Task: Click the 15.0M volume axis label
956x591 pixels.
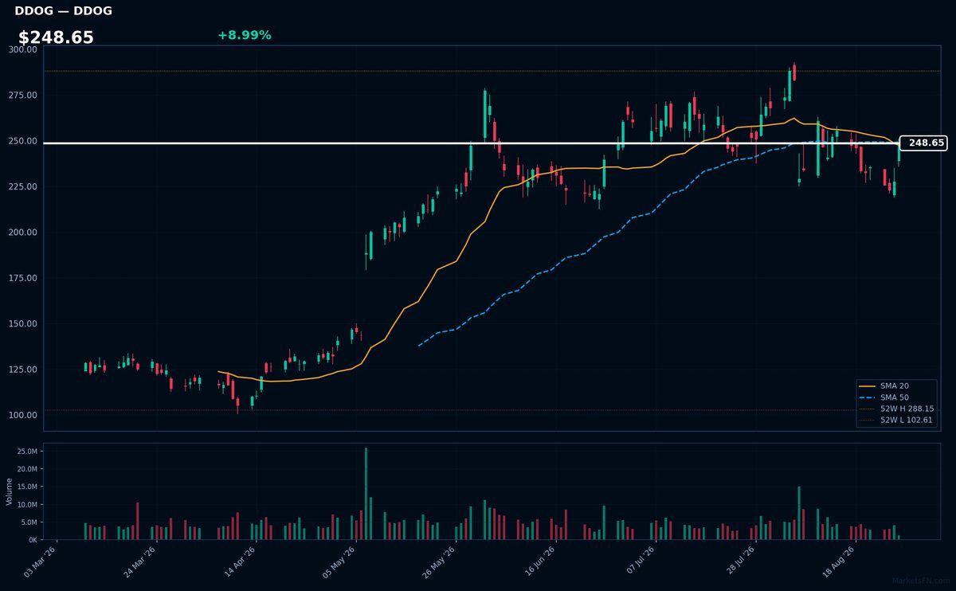Action: [x=28, y=487]
